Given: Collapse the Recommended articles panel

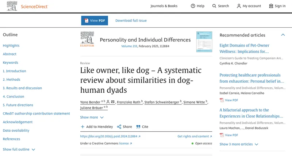Looking at the screenshot, I should pyautogui.click(x=283, y=35).
